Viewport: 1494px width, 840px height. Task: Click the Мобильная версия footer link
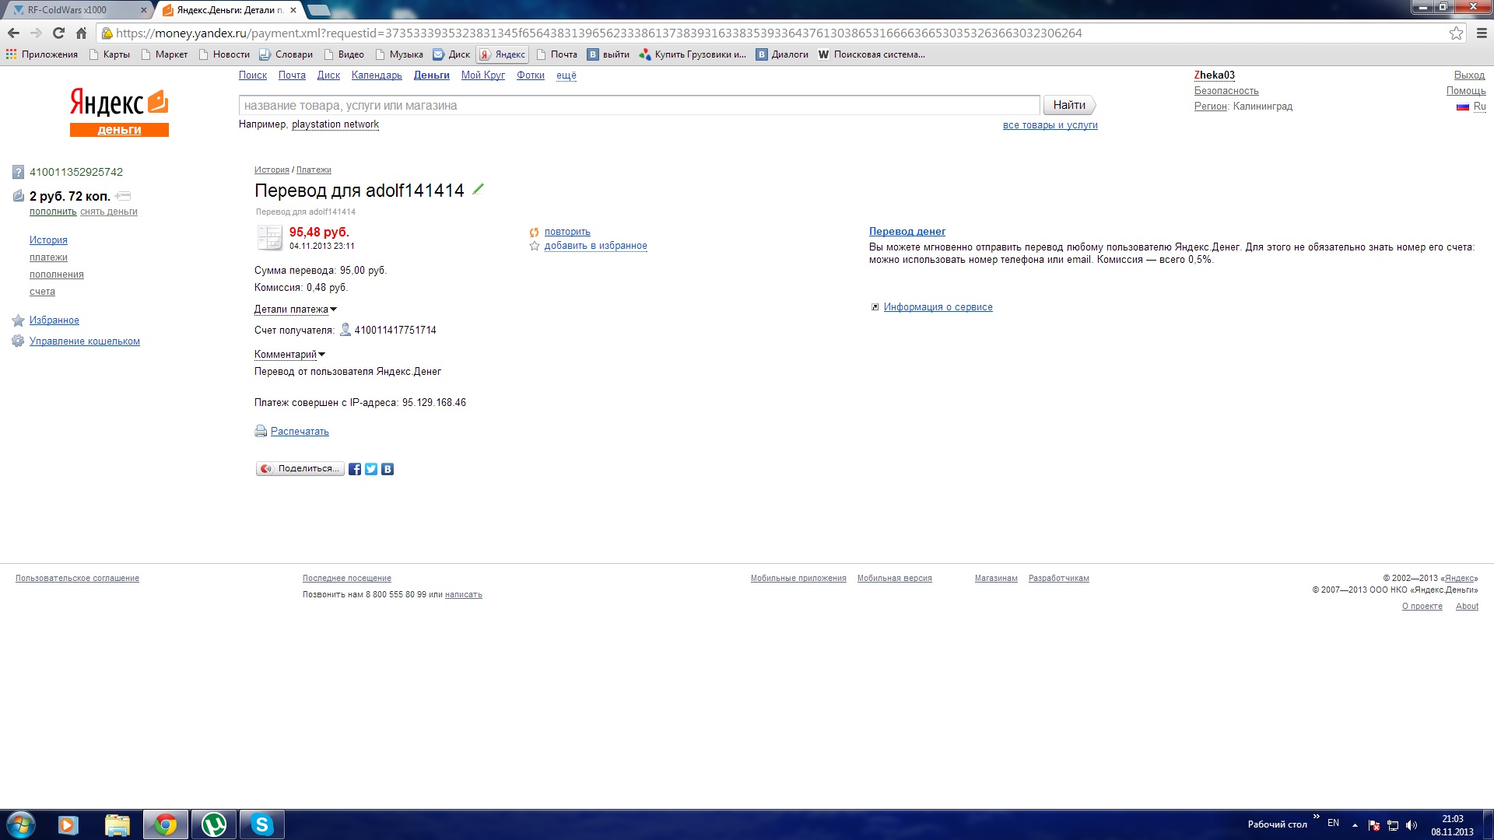[894, 579]
